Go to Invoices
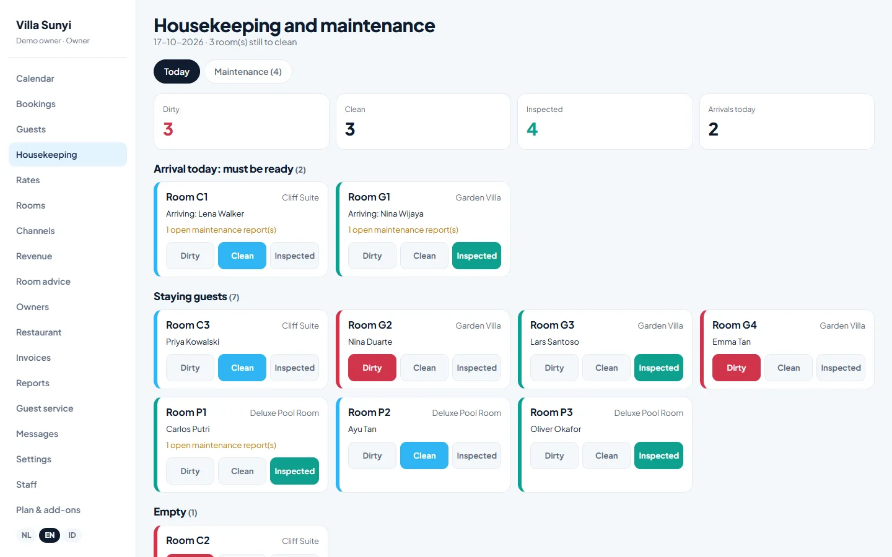Image resolution: width=892 pixels, height=557 pixels. pos(68,358)
